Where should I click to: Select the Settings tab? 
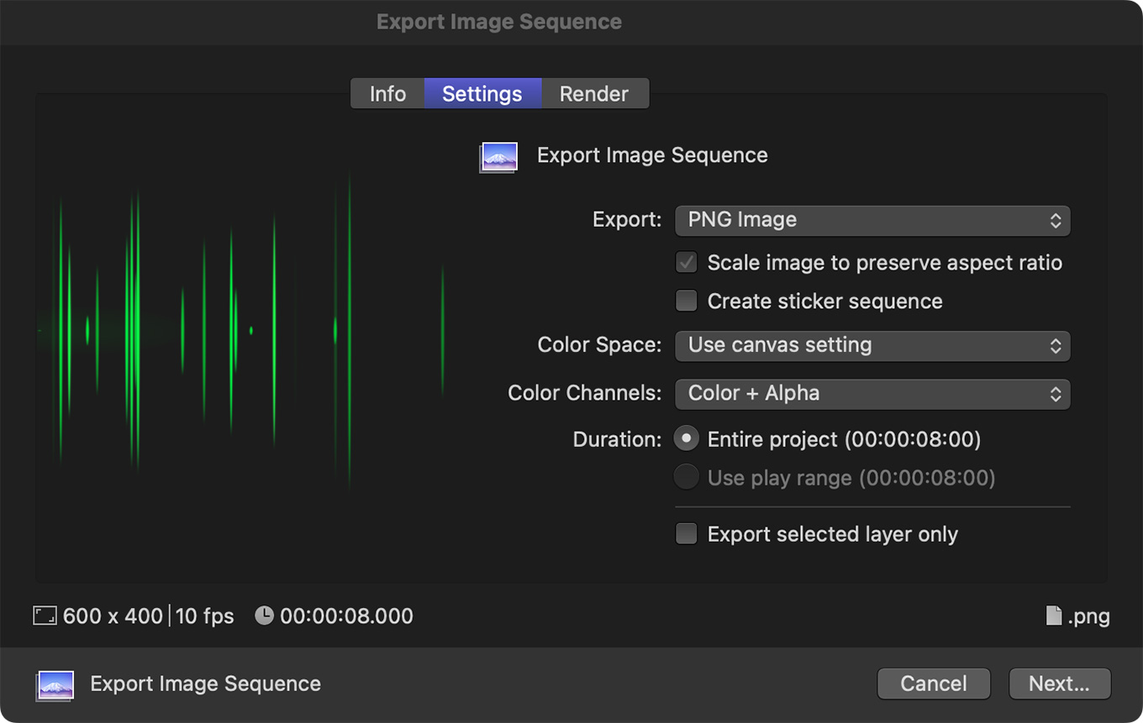point(482,94)
